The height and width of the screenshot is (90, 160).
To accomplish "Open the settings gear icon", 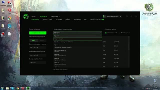I will click(131, 16).
